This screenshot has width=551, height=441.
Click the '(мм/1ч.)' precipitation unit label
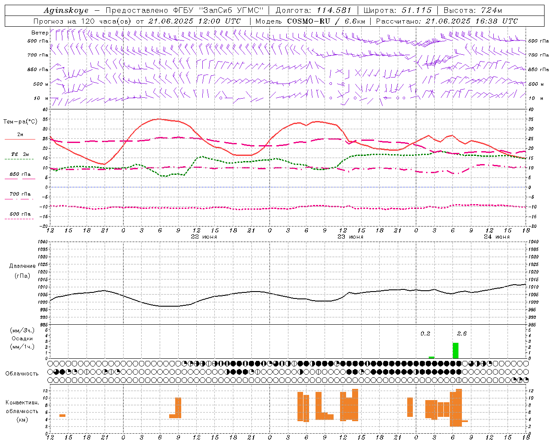coord(22,346)
